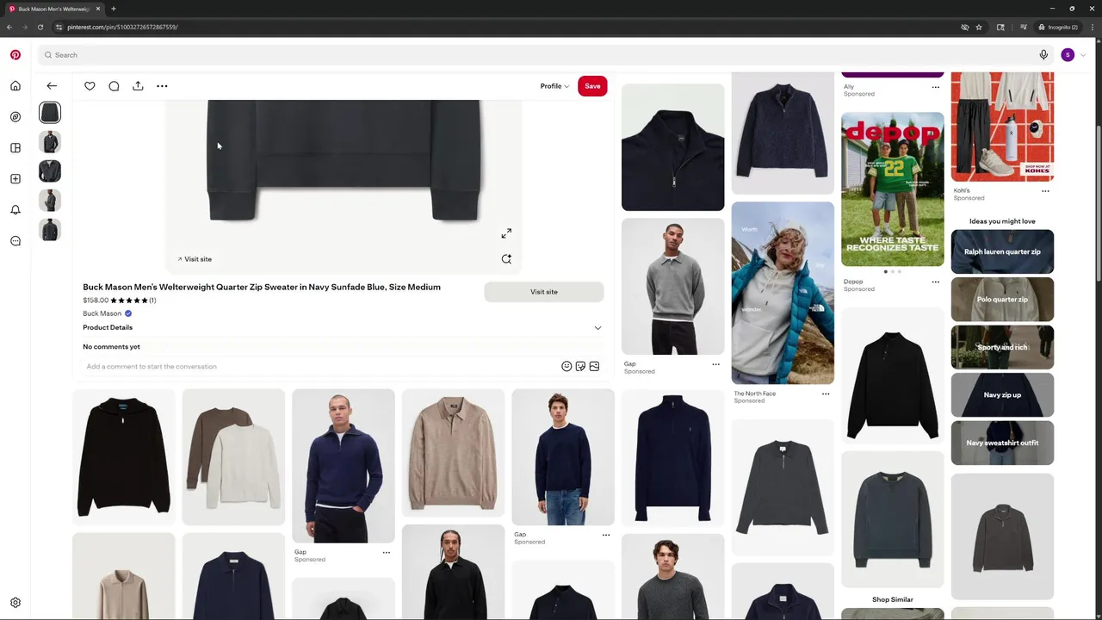This screenshot has width=1102, height=620.
Task: Open The North Face blue jacket pin
Action: [x=783, y=293]
